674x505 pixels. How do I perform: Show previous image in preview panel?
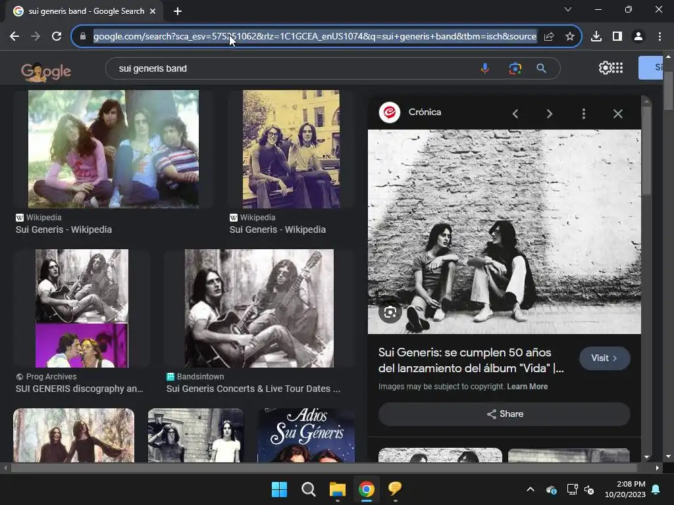515,114
